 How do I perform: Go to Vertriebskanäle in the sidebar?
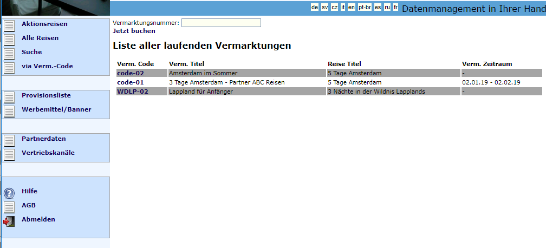[48, 153]
